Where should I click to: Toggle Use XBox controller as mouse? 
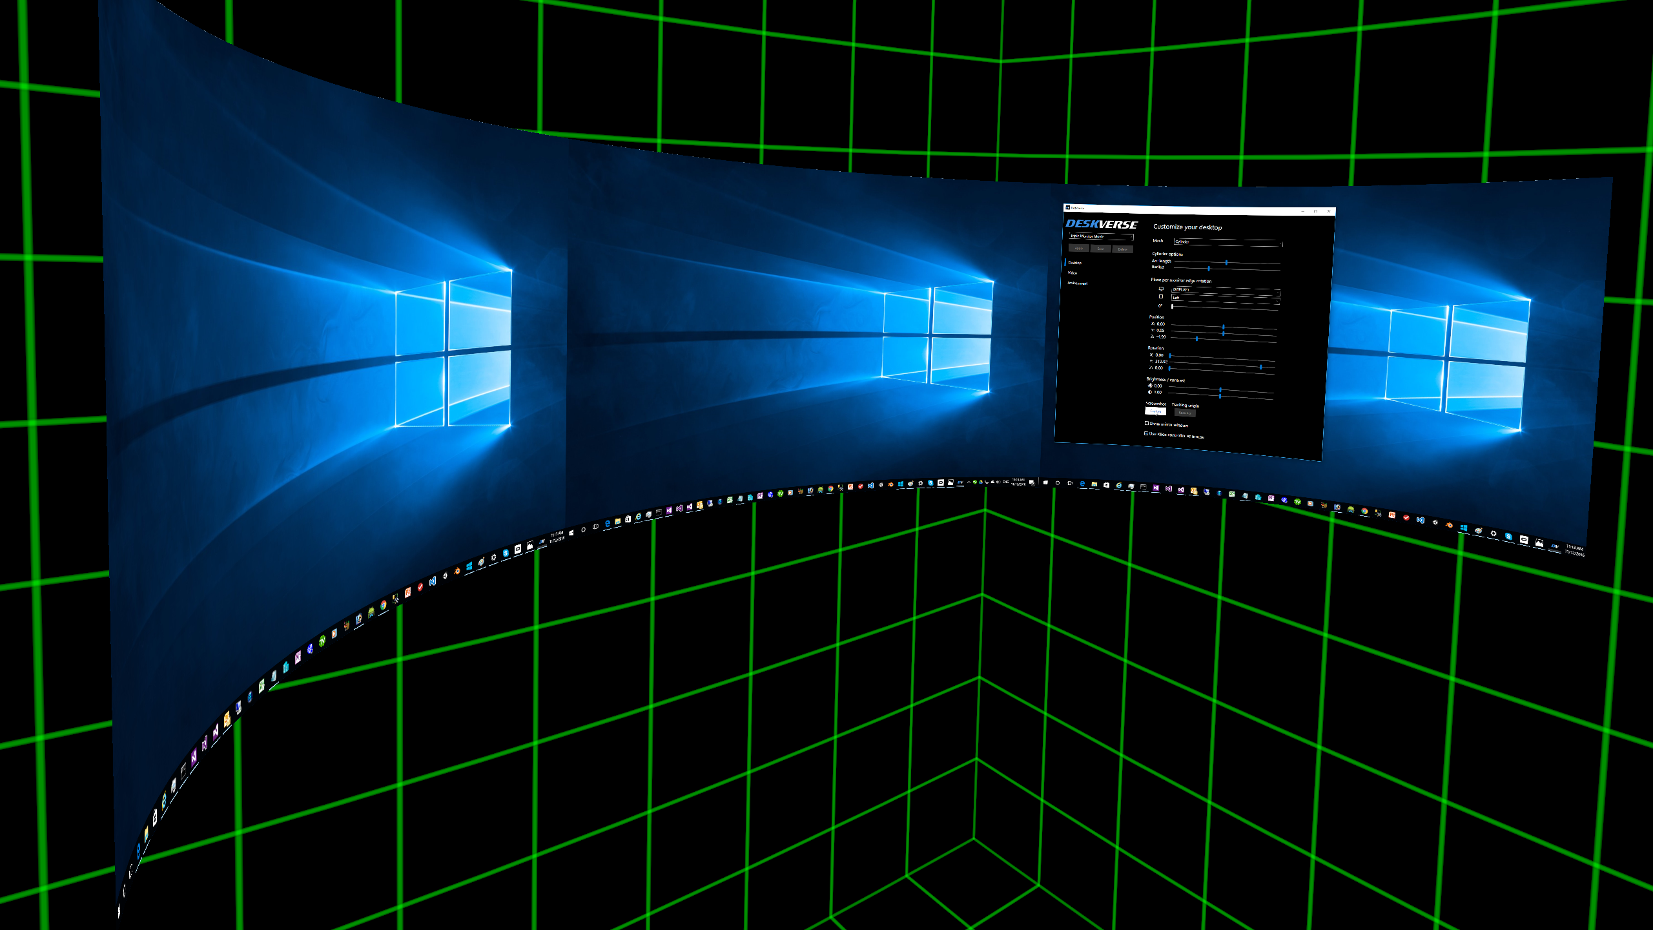click(1146, 433)
